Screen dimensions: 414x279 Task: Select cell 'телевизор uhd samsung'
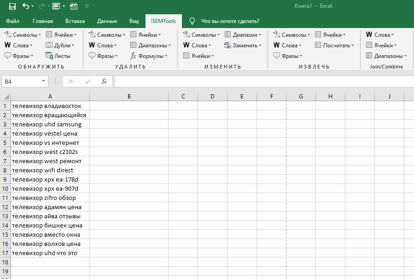(x=50, y=125)
